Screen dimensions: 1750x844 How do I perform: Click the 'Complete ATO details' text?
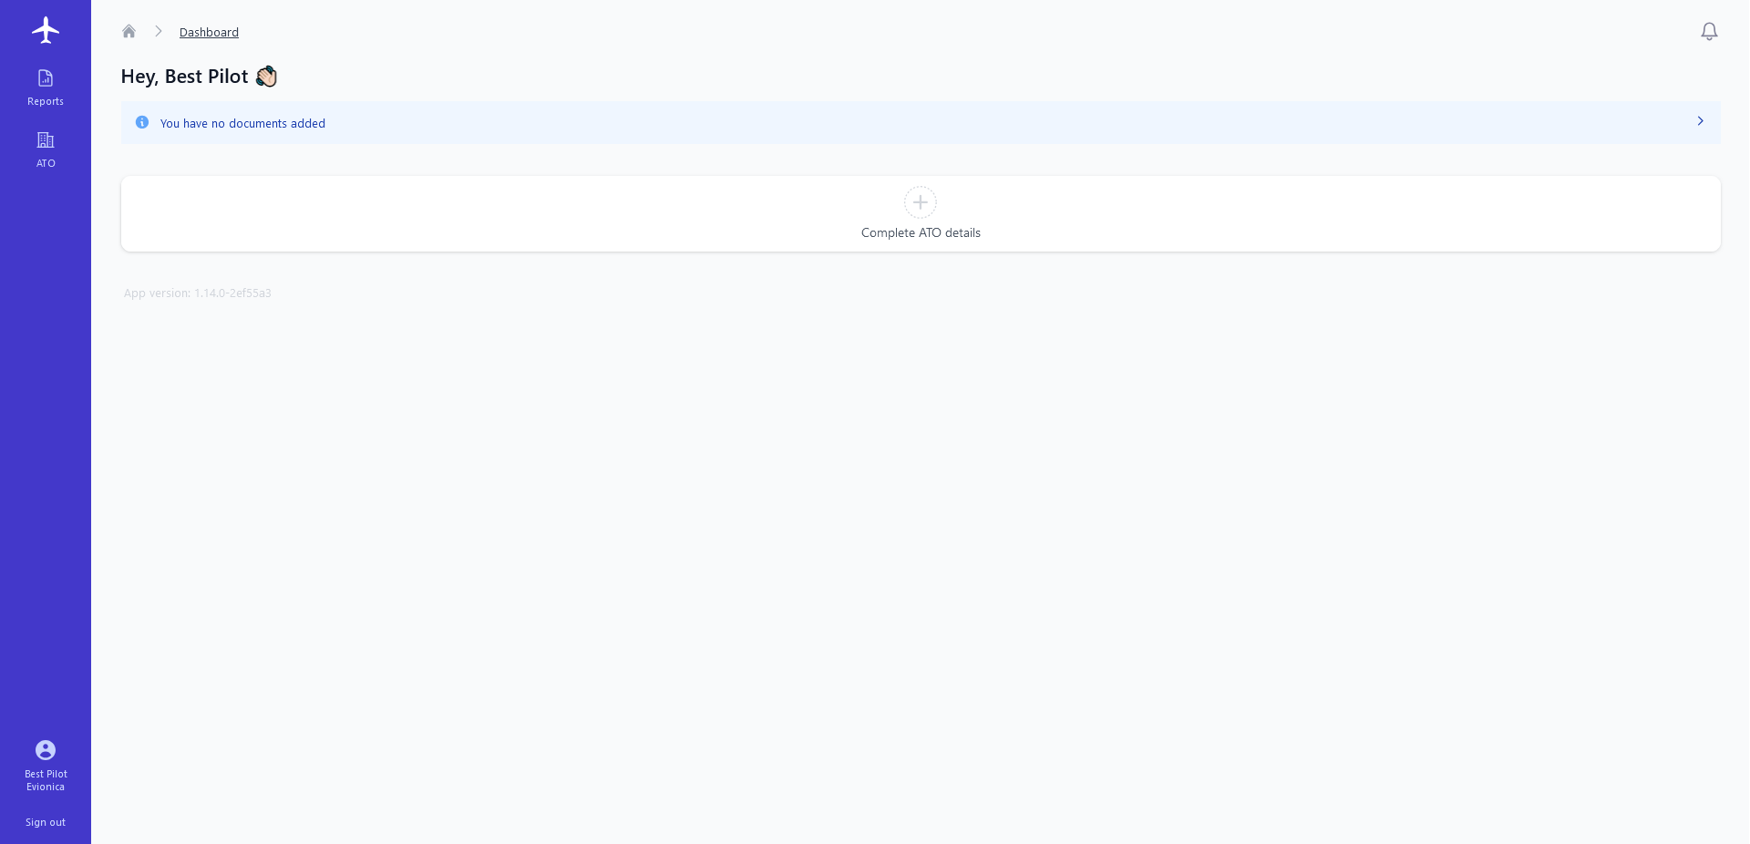coord(921,233)
